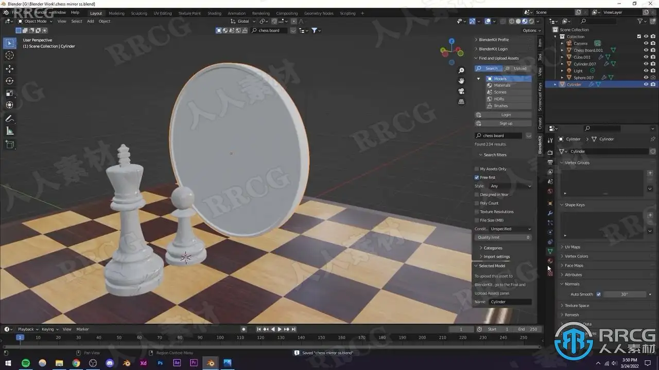Click the viewport pan hand icon
Image resolution: width=659 pixels, height=370 pixels.
[x=461, y=81]
